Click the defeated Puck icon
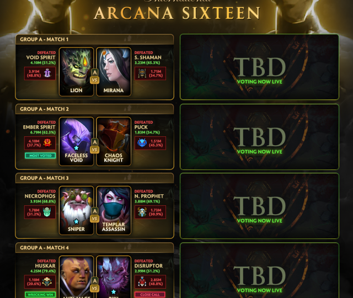Image resolution: width=353 pixels, height=298 pixels. 142,143
